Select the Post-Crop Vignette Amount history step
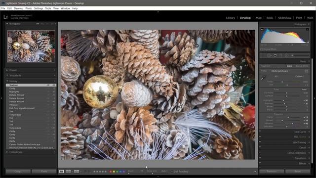 [31, 108]
